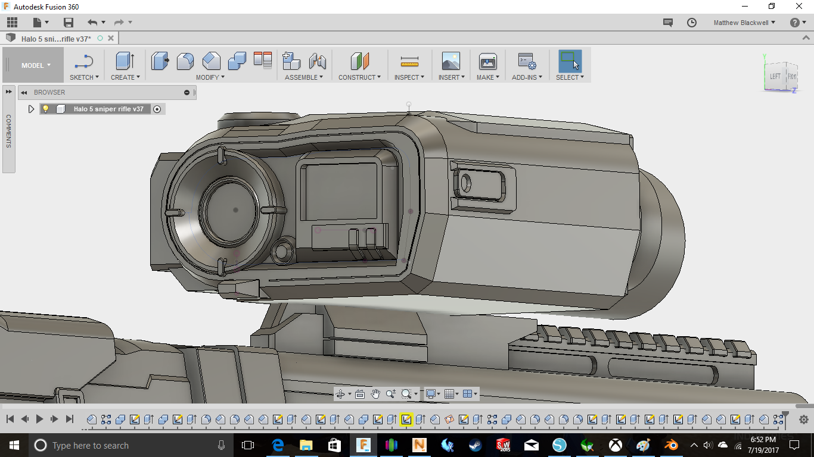Open Blender from the Windows taskbar

pyautogui.click(x=672, y=445)
